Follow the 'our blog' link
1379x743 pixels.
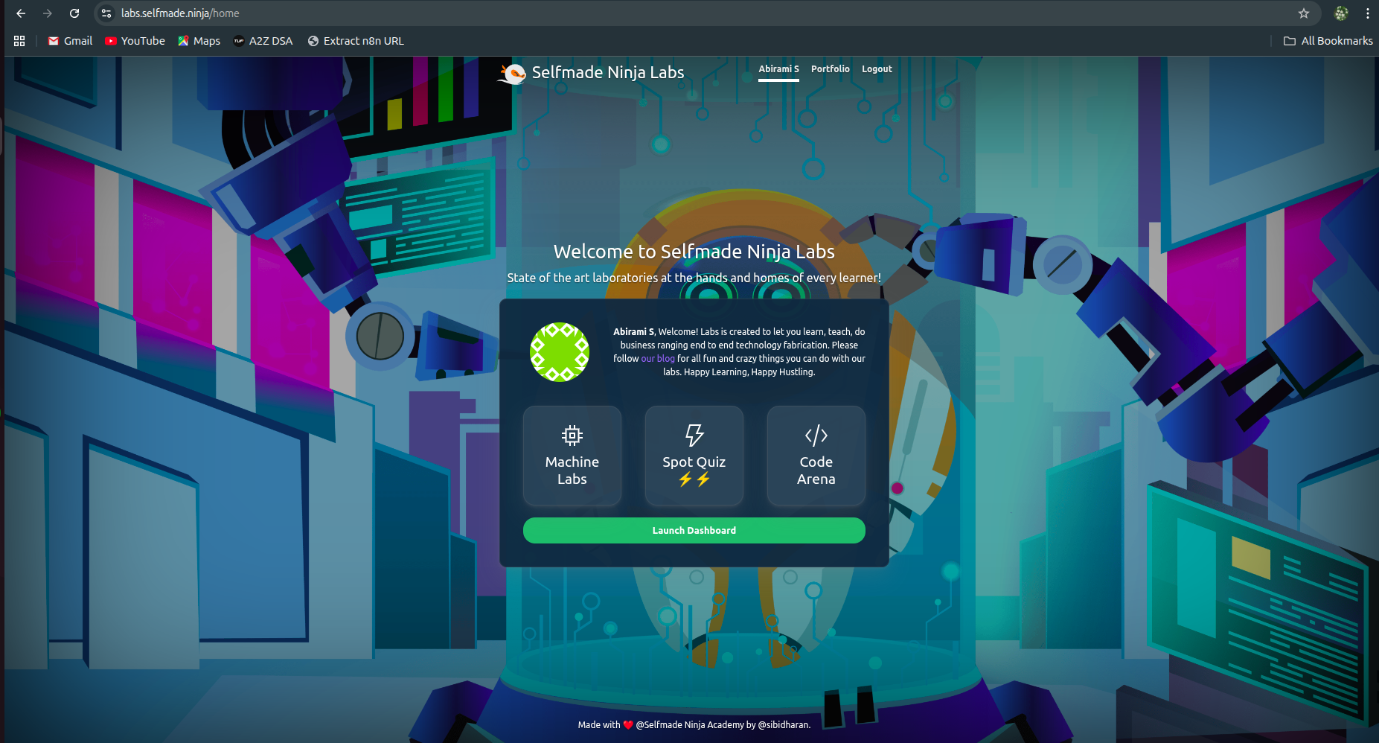tap(657, 359)
